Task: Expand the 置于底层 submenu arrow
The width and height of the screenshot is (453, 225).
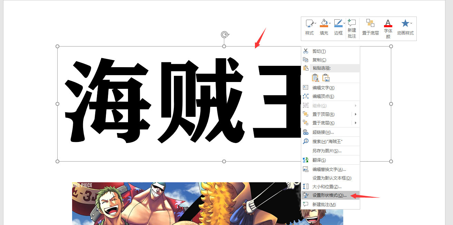Action: [x=356, y=123]
